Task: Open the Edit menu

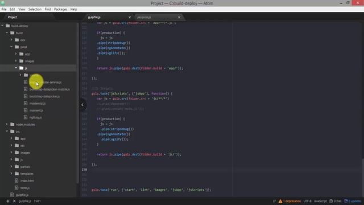Action: click(13, 9)
